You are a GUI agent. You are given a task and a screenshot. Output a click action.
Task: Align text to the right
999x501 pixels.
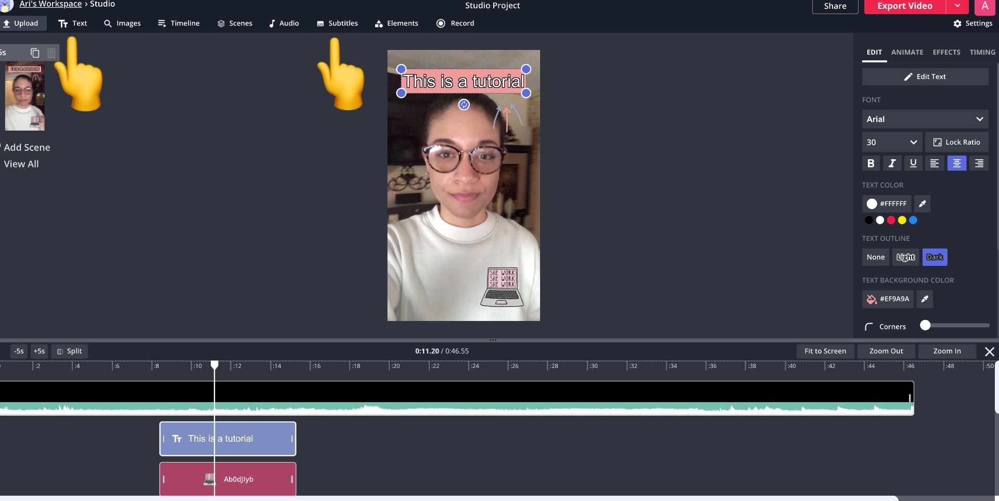[x=979, y=163]
